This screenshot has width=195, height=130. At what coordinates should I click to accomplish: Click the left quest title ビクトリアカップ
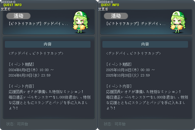pyautogui.click(x=38, y=24)
